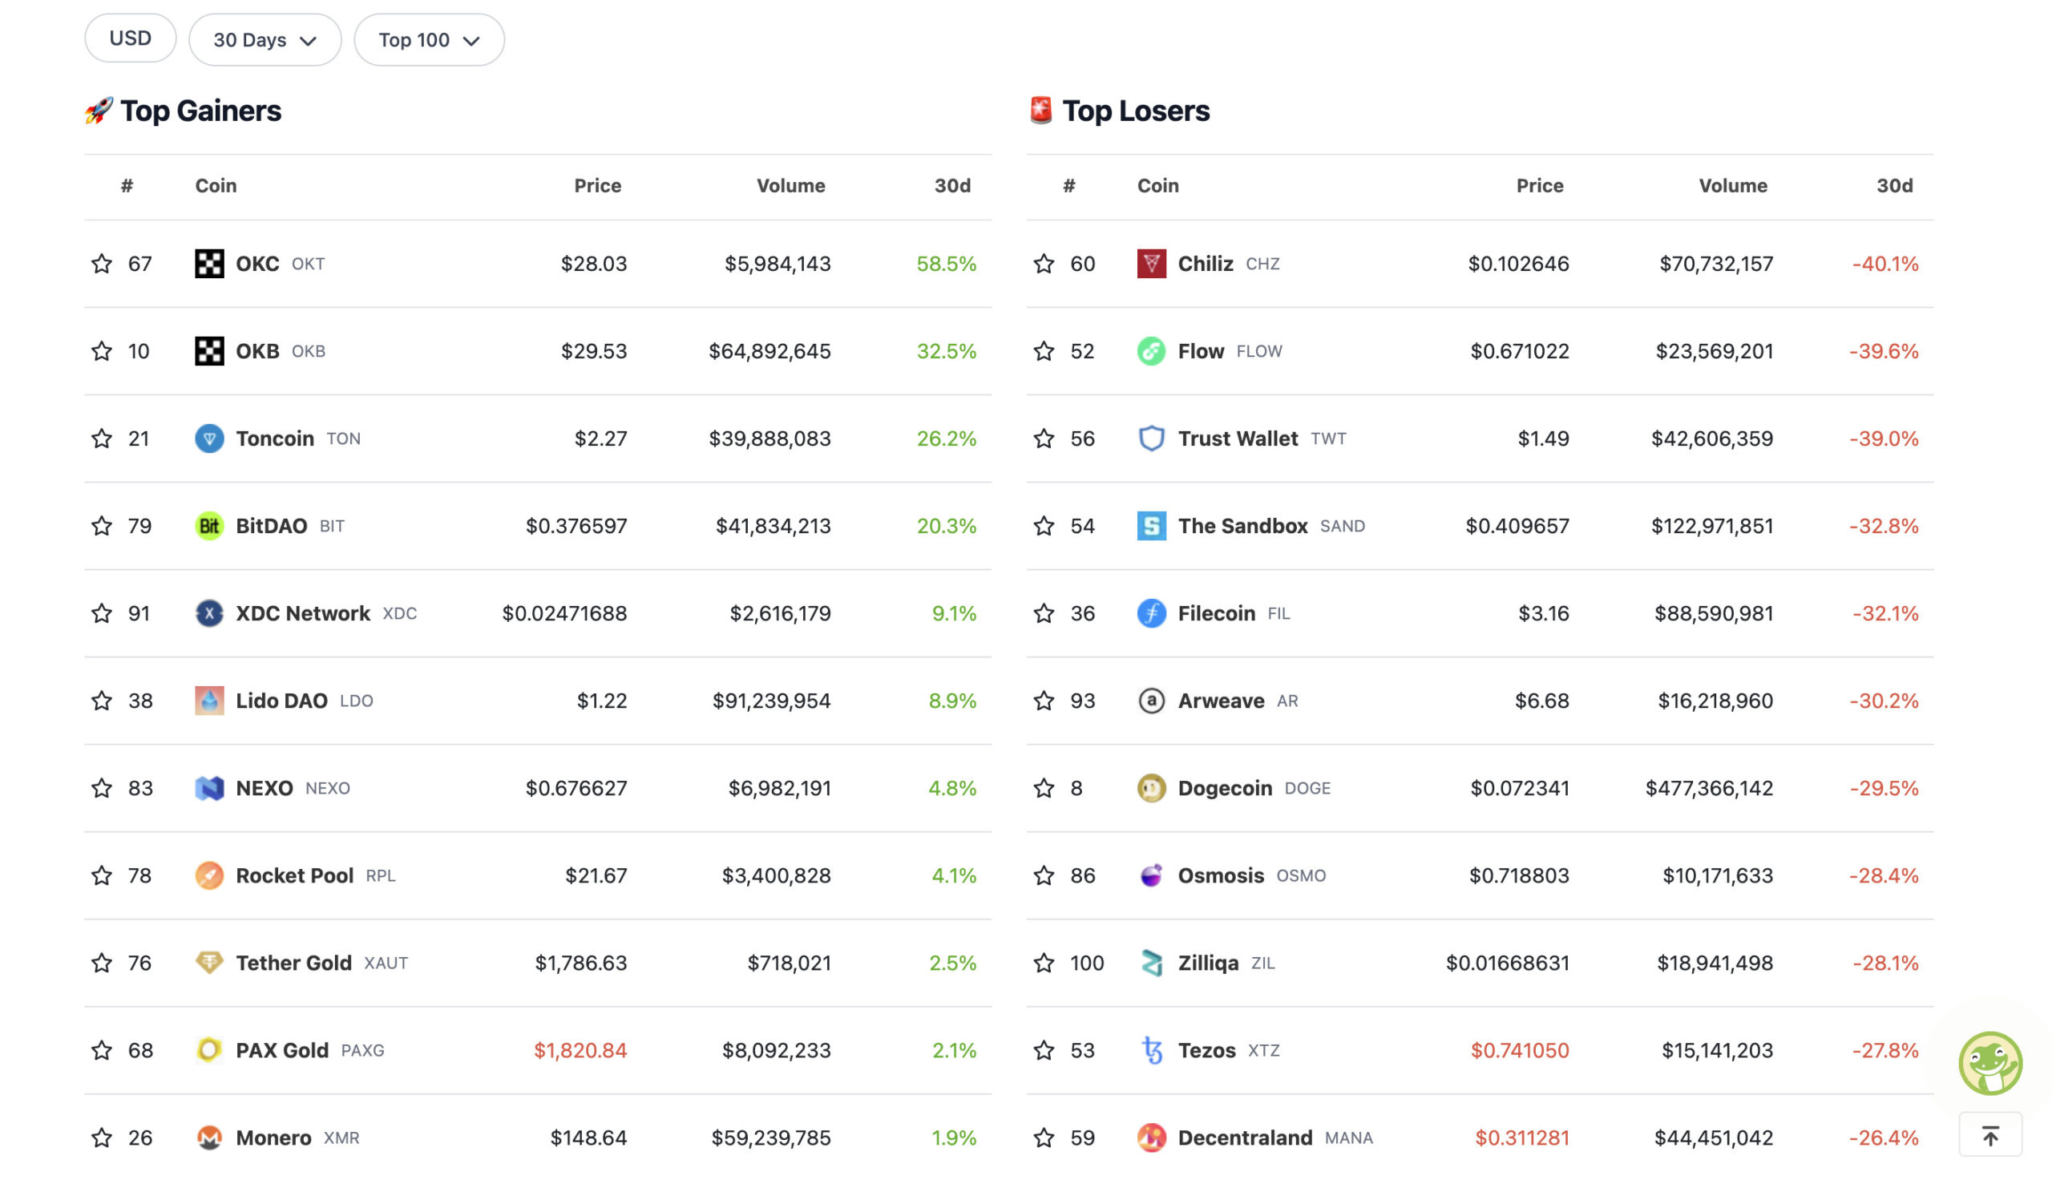
Task: Click the Filecoin blue icon
Action: 1151,613
